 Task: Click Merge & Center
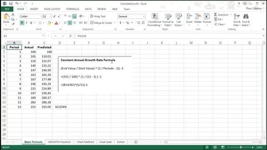[101, 23]
